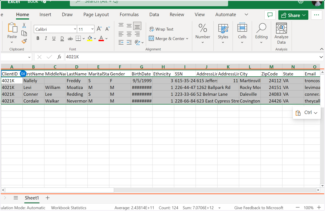The image size is (325, 211).
Task: Activate the Format Painter brush
Action: tap(24, 41)
